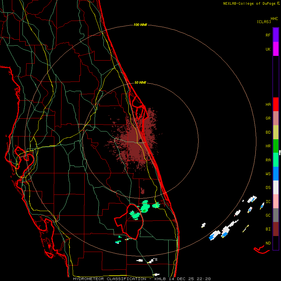Click the "GR" legend label

pos(268,118)
